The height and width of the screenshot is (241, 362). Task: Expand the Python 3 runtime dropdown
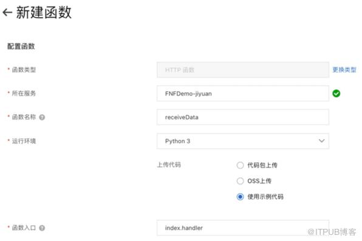pos(243,141)
